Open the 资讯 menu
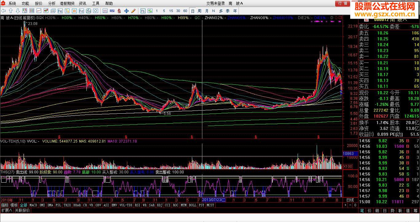 [82, 3]
